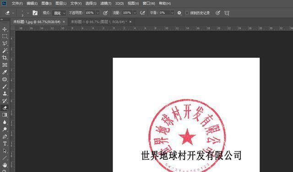The image size is (293, 172).
Task: Select the Magic Wand tool
Action: (x=5, y=50)
